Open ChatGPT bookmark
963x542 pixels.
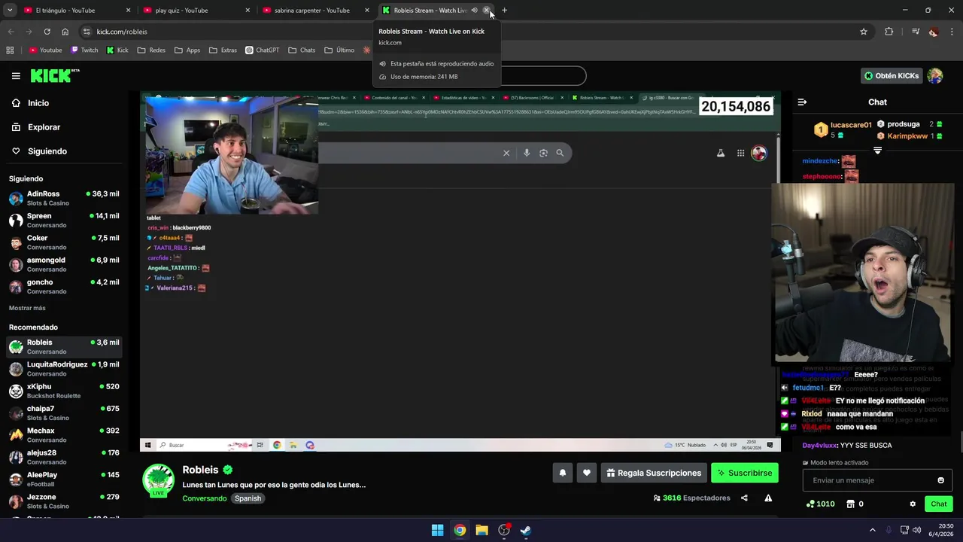(x=262, y=50)
